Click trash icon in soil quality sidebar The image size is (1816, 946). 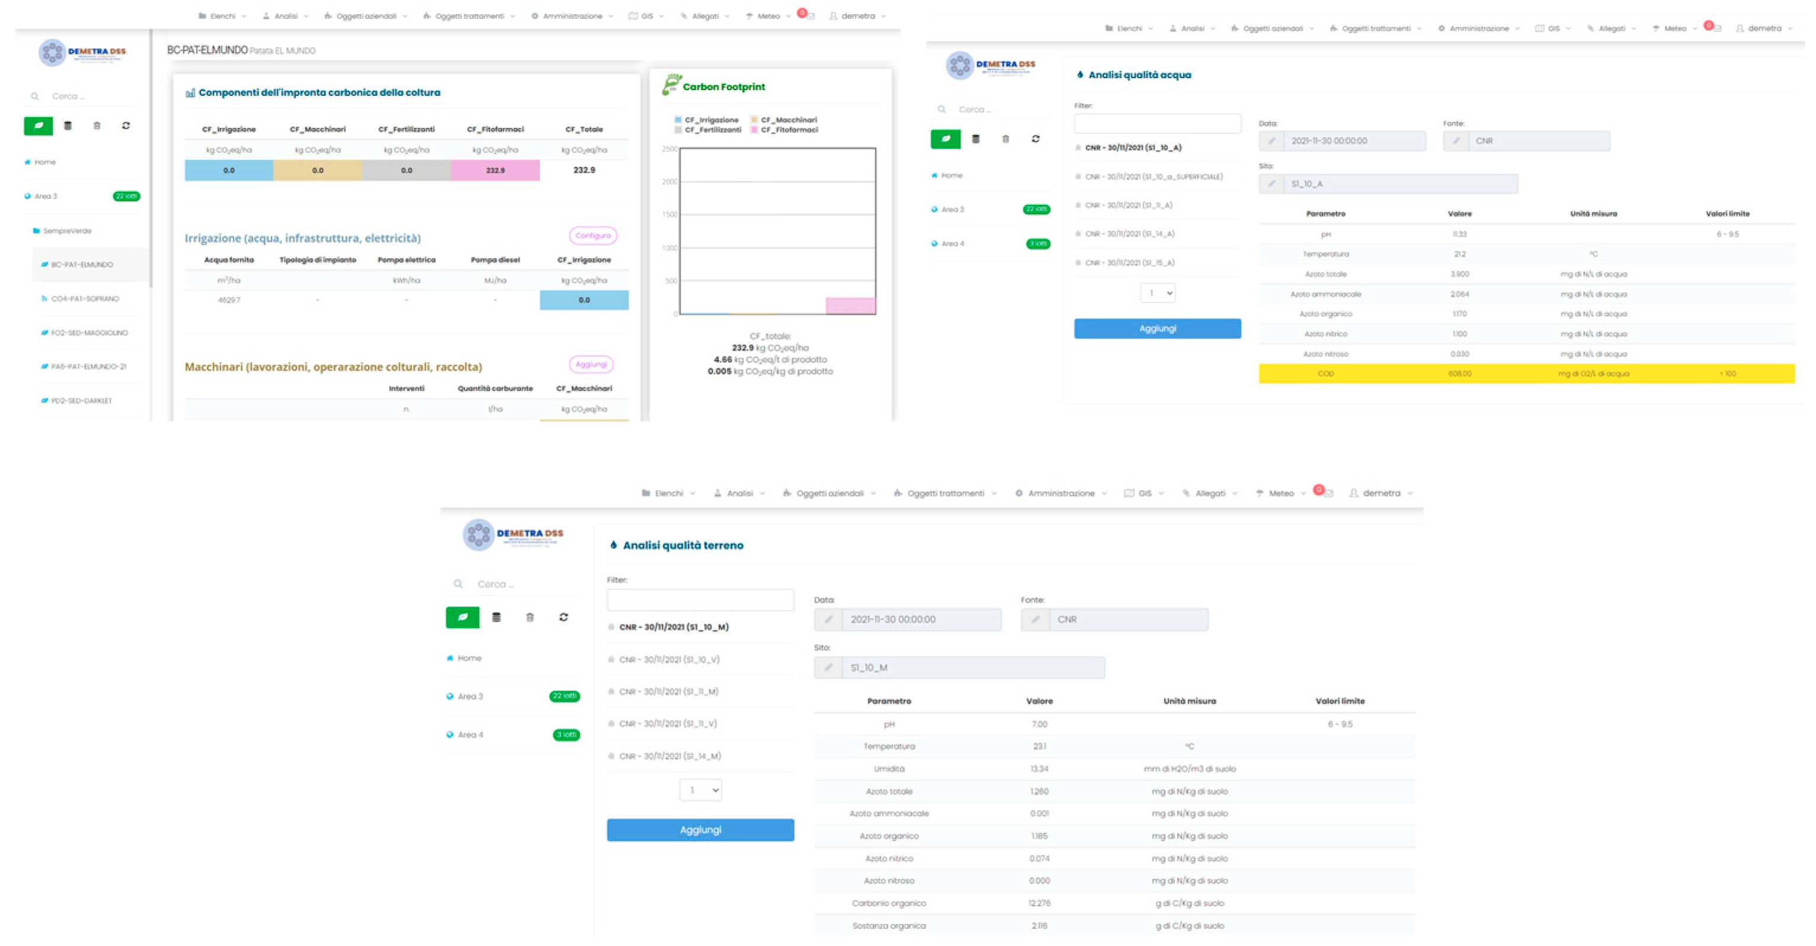click(x=530, y=617)
